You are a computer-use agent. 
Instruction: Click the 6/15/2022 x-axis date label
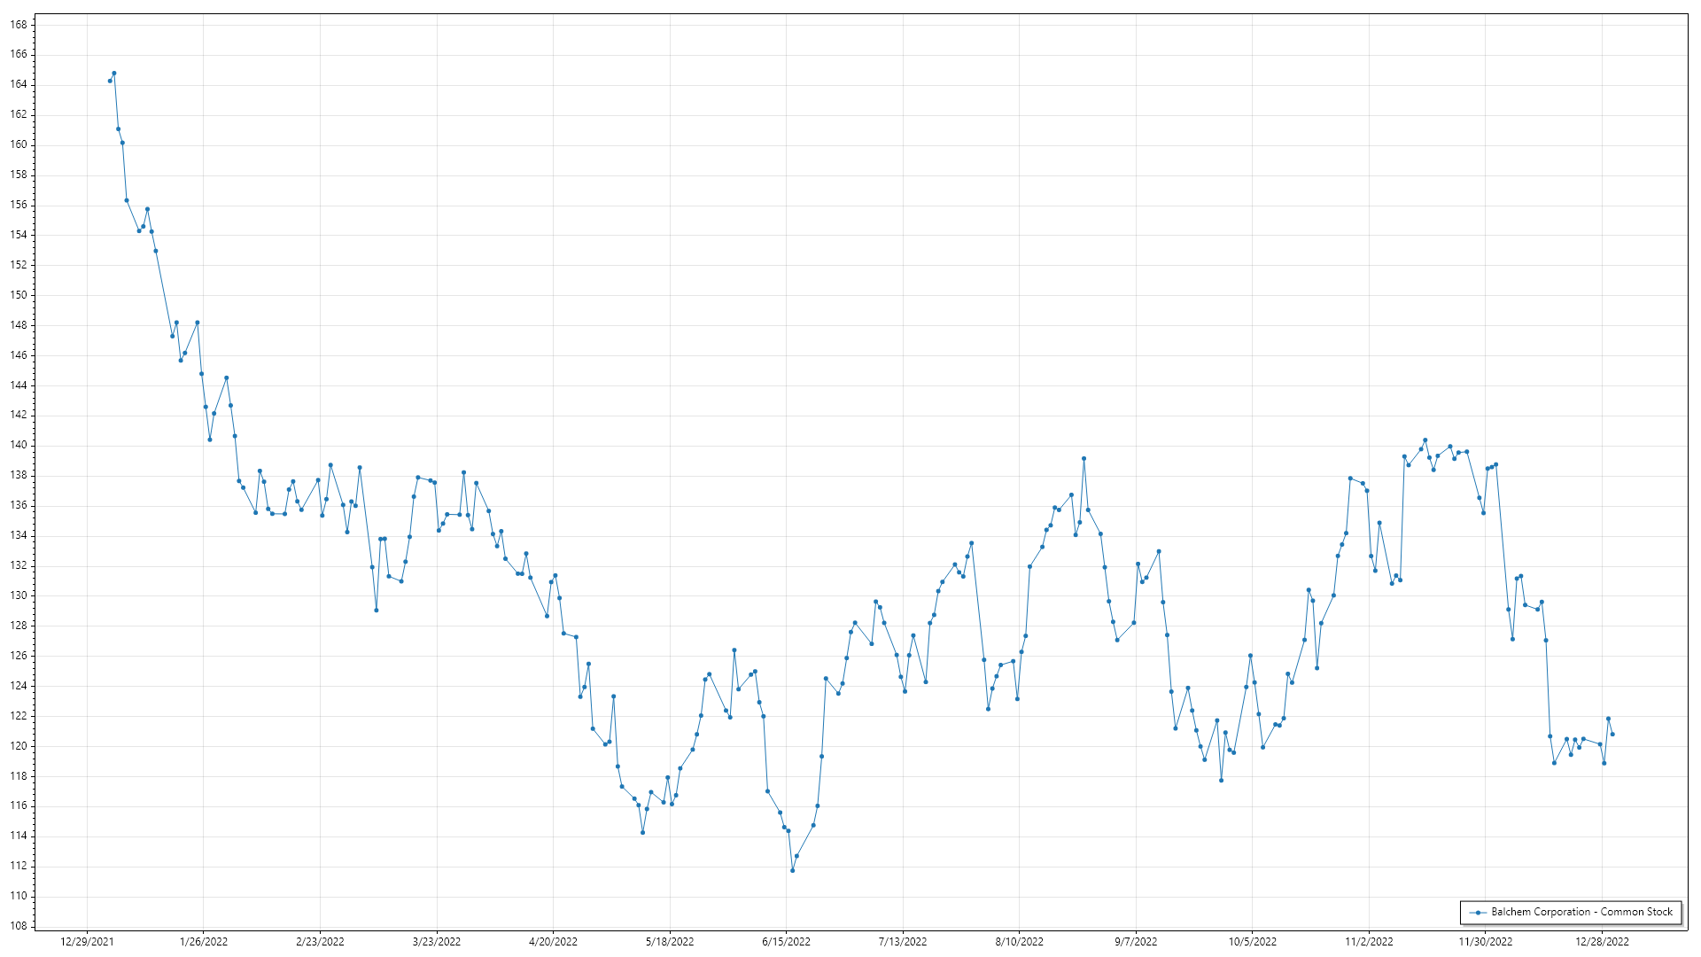(786, 942)
